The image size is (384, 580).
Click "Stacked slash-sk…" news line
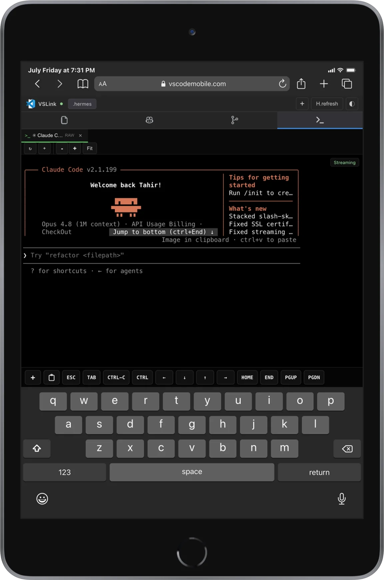pyautogui.click(x=261, y=216)
